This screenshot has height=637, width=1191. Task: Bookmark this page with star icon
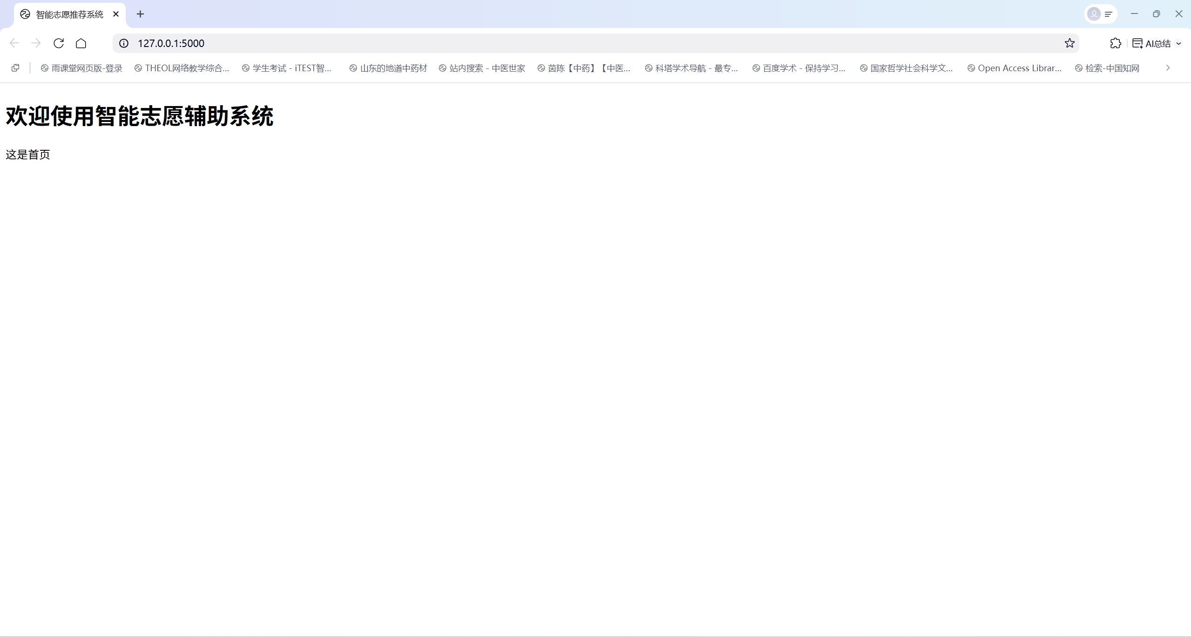pyautogui.click(x=1070, y=43)
